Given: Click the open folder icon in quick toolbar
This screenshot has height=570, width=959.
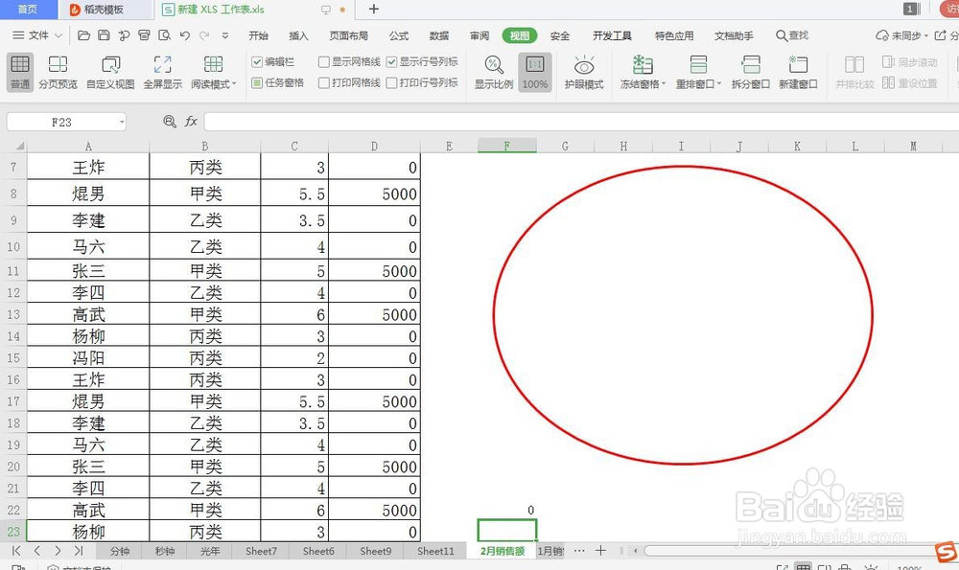Looking at the screenshot, I should 83,35.
